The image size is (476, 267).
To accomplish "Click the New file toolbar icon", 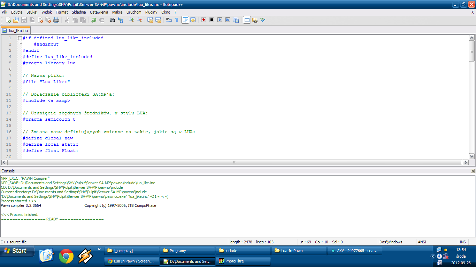I will (8, 20).
